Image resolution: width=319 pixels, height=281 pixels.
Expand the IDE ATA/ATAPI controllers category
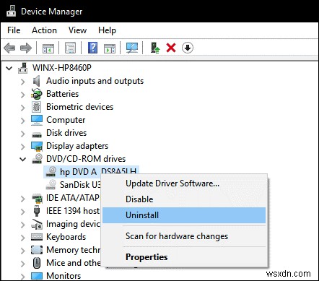coord(23,199)
